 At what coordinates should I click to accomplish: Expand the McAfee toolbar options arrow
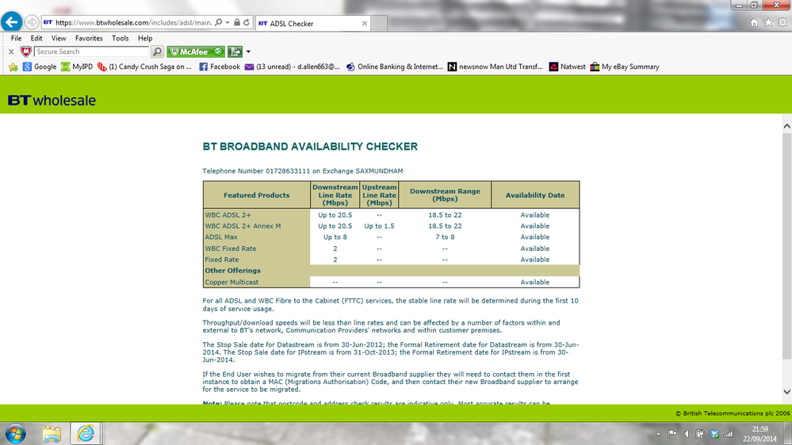click(248, 51)
